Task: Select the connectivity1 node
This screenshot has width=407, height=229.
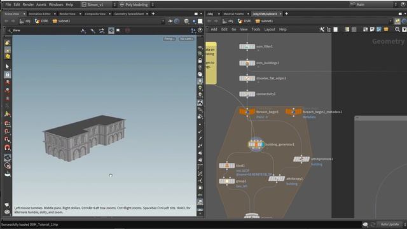Action: [x=247, y=94]
